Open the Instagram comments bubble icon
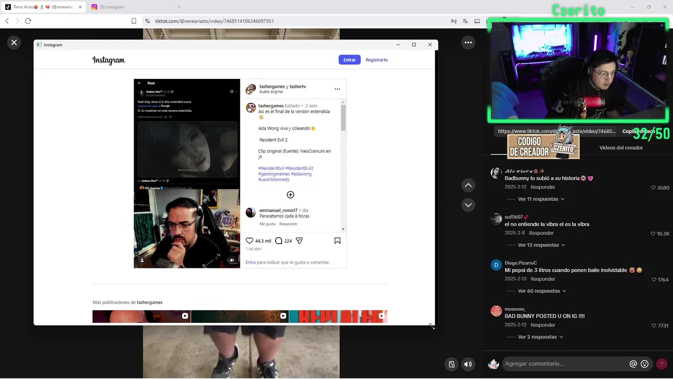673x379 pixels. click(x=279, y=241)
